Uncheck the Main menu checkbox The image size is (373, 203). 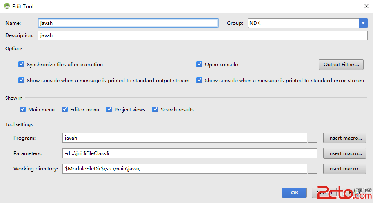(x=23, y=110)
